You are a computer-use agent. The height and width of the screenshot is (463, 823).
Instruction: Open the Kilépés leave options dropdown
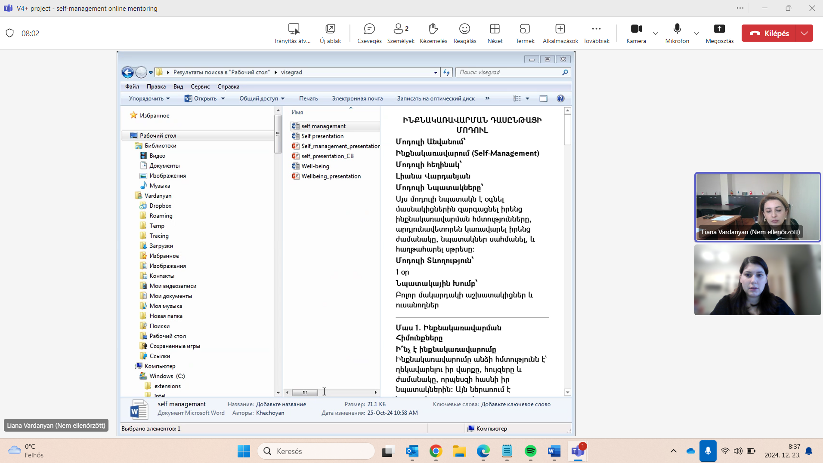[x=804, y=33]
